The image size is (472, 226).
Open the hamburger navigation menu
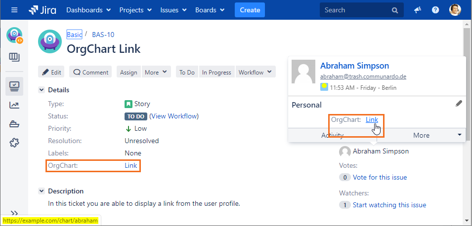14,10
